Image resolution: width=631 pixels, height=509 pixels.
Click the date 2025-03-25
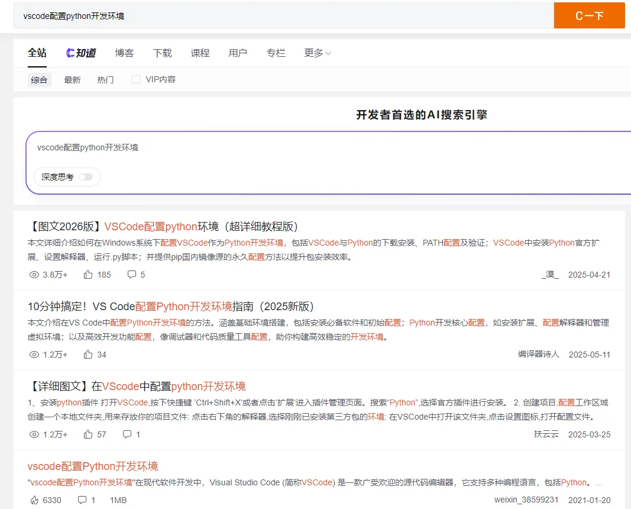tap(589, 434)
